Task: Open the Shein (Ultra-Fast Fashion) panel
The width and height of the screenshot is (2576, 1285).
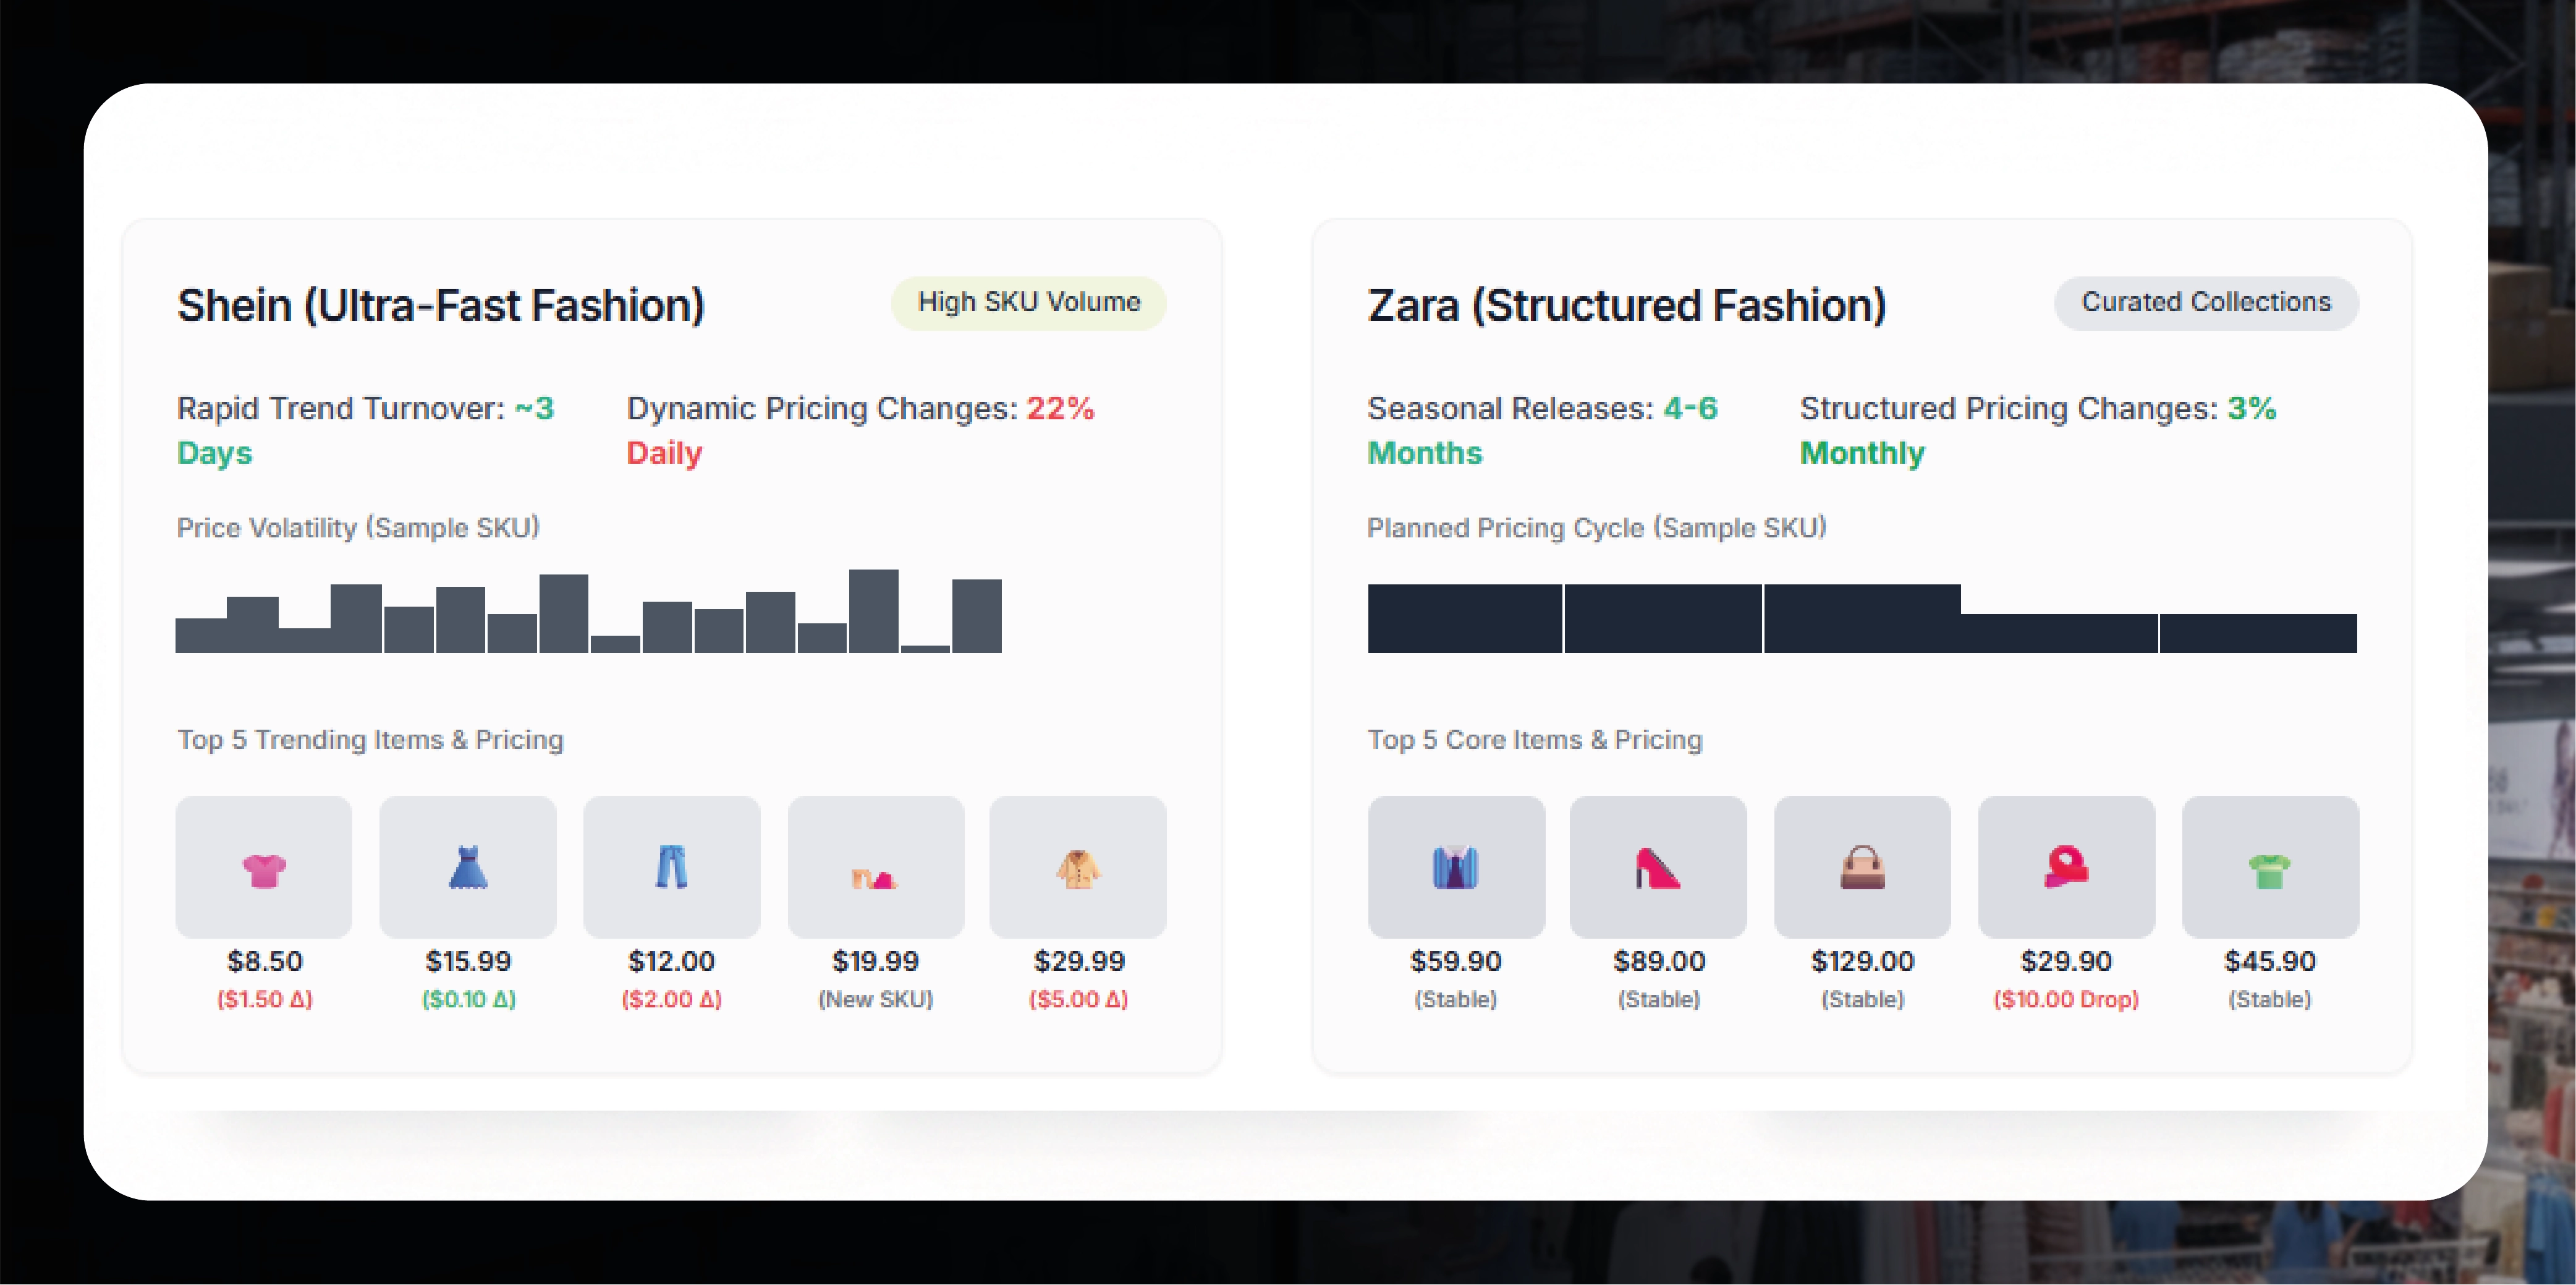Action: (x=441, y=305)
